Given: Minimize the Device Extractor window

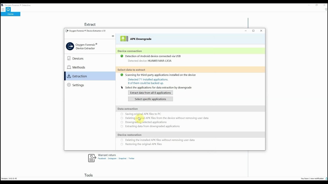Looking at the screenshot, I should click(246, 31).
